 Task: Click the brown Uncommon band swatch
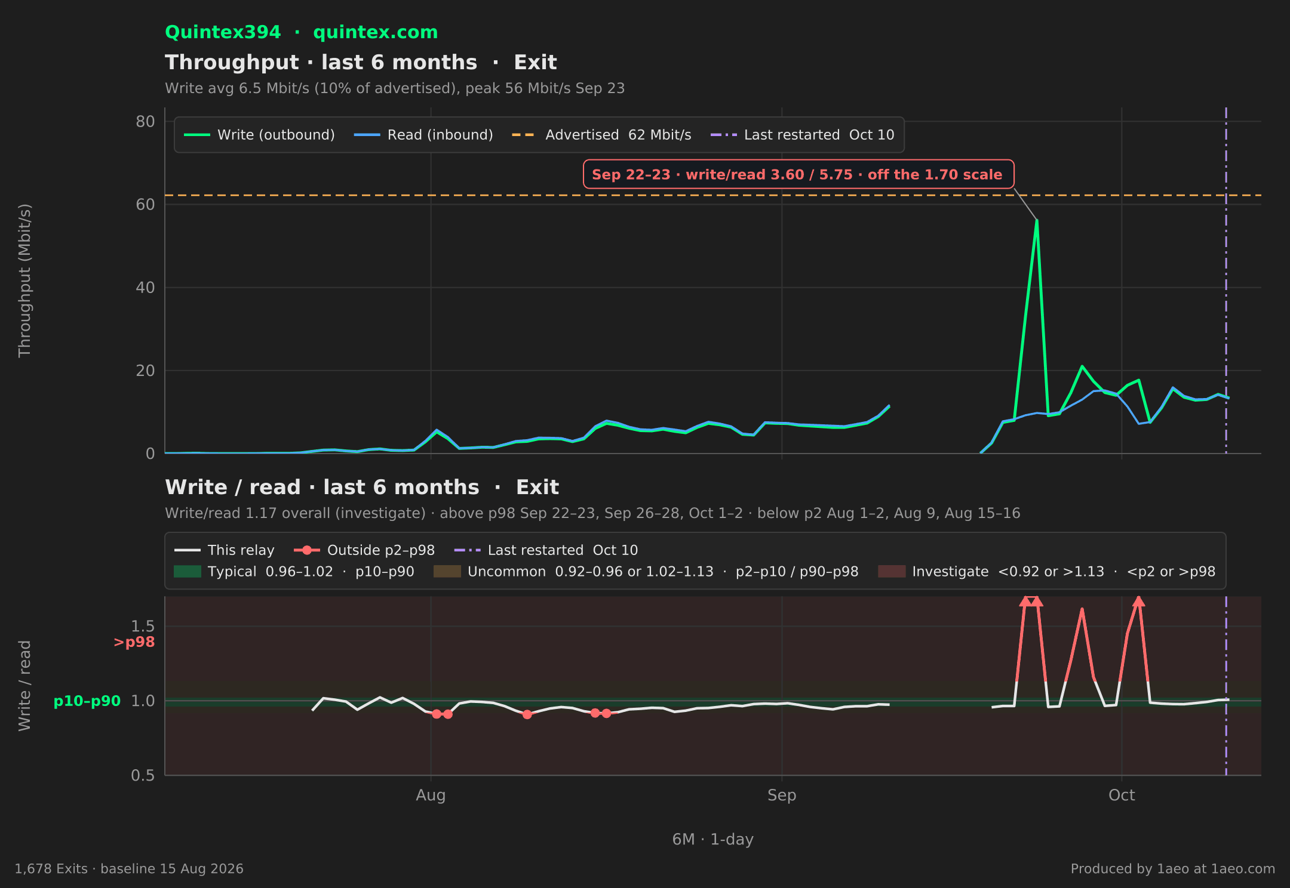tap(447, 572)
